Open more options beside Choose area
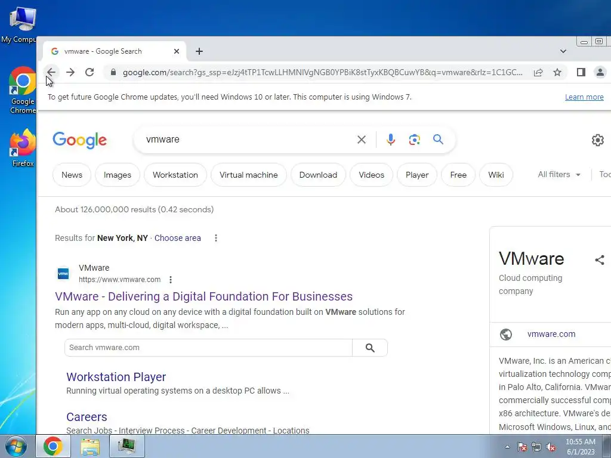This screenshot has height=458, width=611. [216, 238]
